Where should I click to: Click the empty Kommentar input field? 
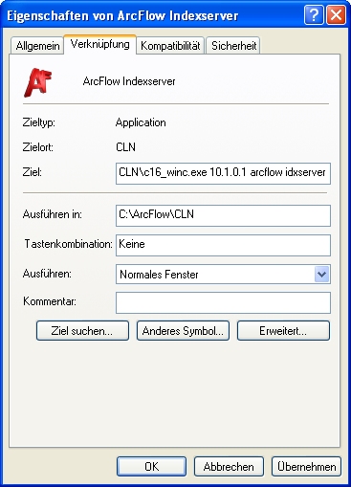[223, 302]
